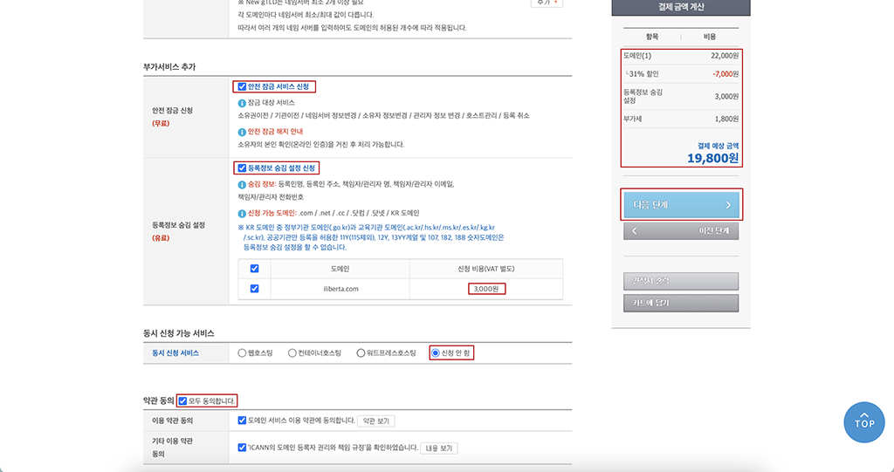
Task: Click the 내용 보기 button
Action: 439,448
